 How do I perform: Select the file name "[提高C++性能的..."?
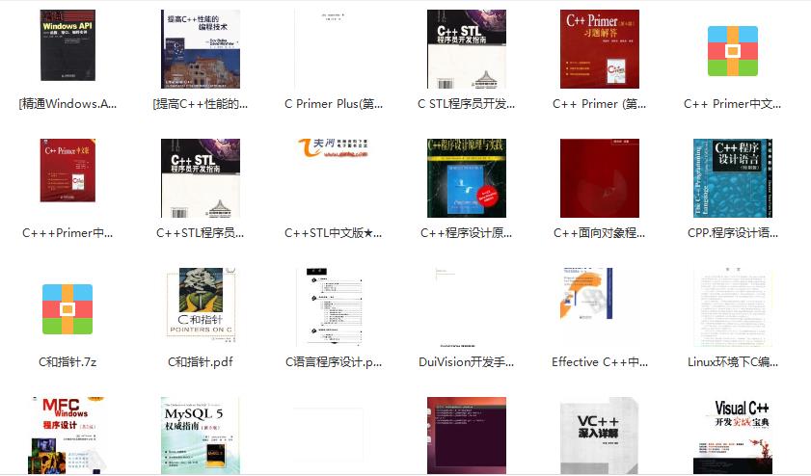201,104
